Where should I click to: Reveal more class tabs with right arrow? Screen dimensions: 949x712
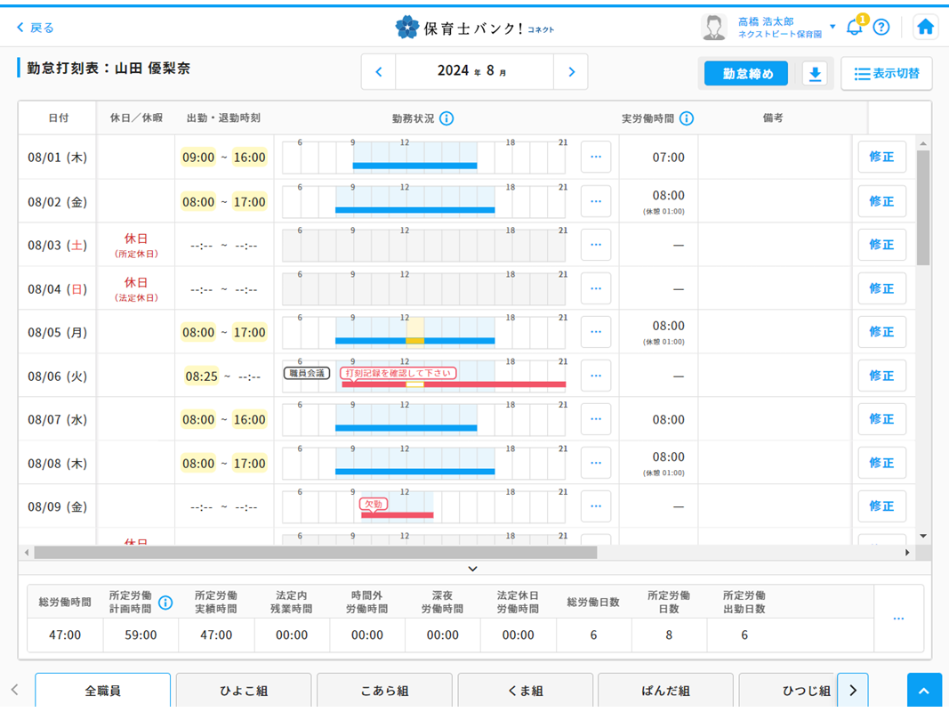[853, 690]
